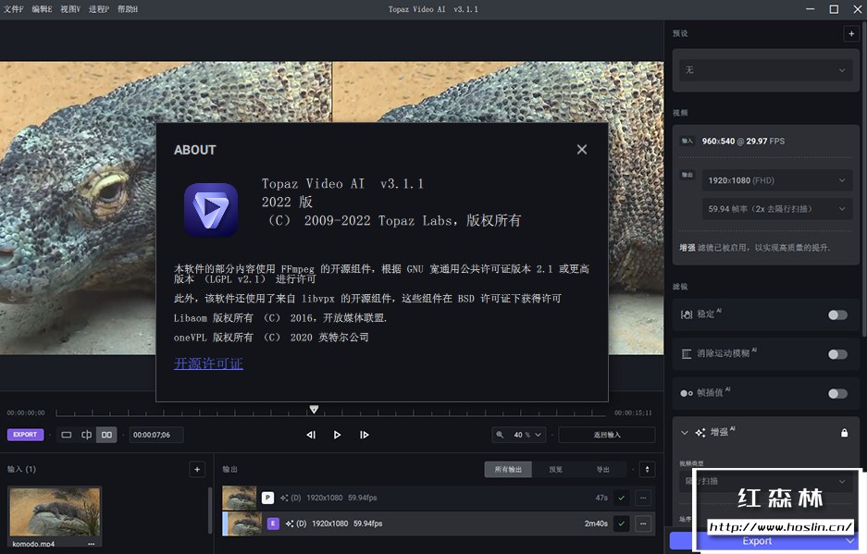This screenshot has width=867, height=554.
Task: Switch to 所有输出 tab
Action: tap(508, 470)
